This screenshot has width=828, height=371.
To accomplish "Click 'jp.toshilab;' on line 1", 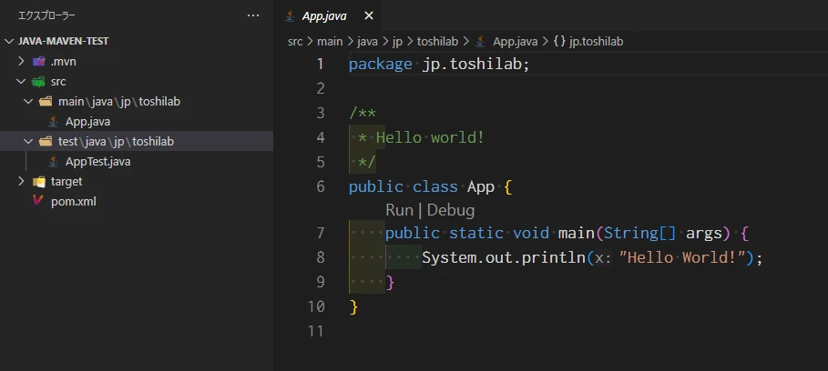I will [475, 65].
